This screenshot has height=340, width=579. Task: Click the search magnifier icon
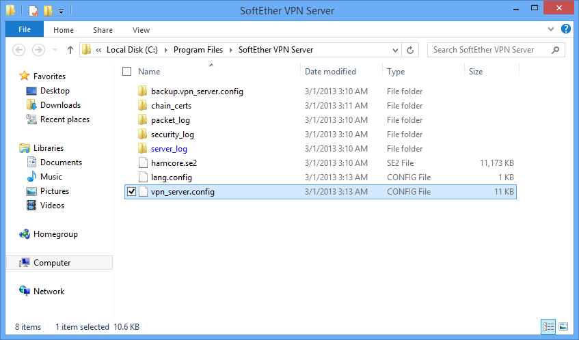tap(555, 50)
